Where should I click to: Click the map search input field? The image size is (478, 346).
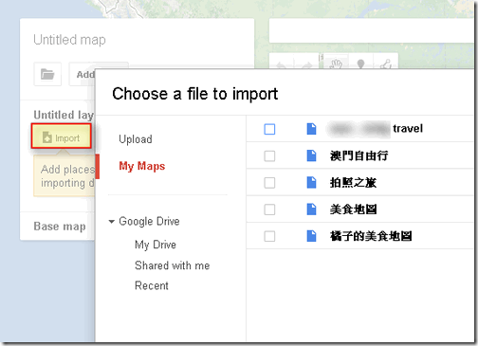pos(372,30)
